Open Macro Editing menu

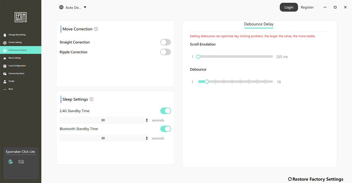(21, 58)
